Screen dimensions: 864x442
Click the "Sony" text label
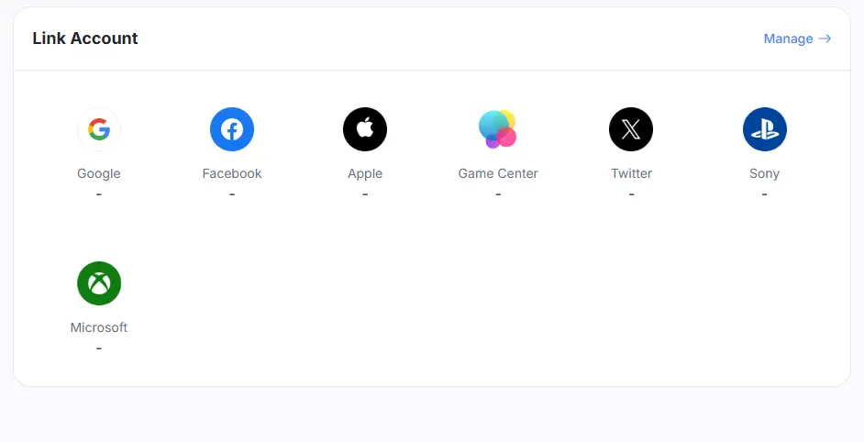[764, 173]
